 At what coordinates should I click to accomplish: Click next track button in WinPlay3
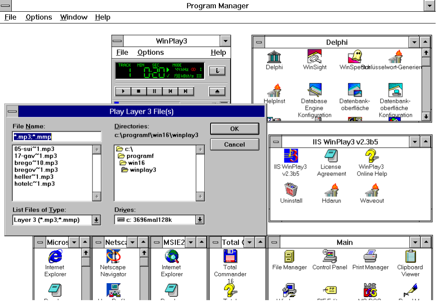click(x=185, y=91)
